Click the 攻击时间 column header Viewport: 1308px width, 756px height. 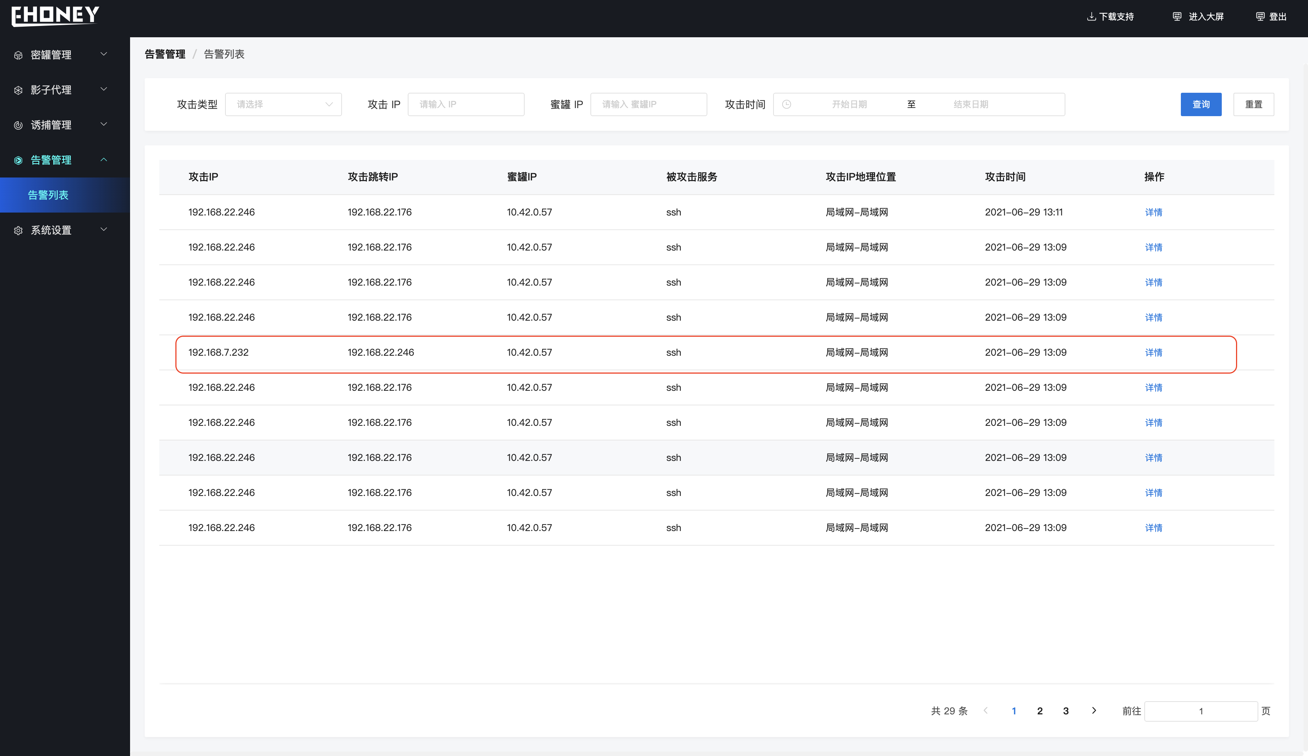click(x=1005, y=177)
